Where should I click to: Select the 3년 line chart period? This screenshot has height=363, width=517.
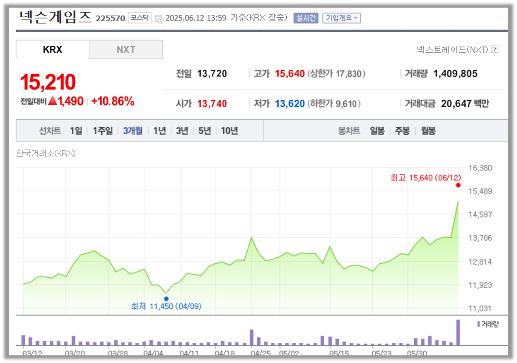(x=182, y=131)
